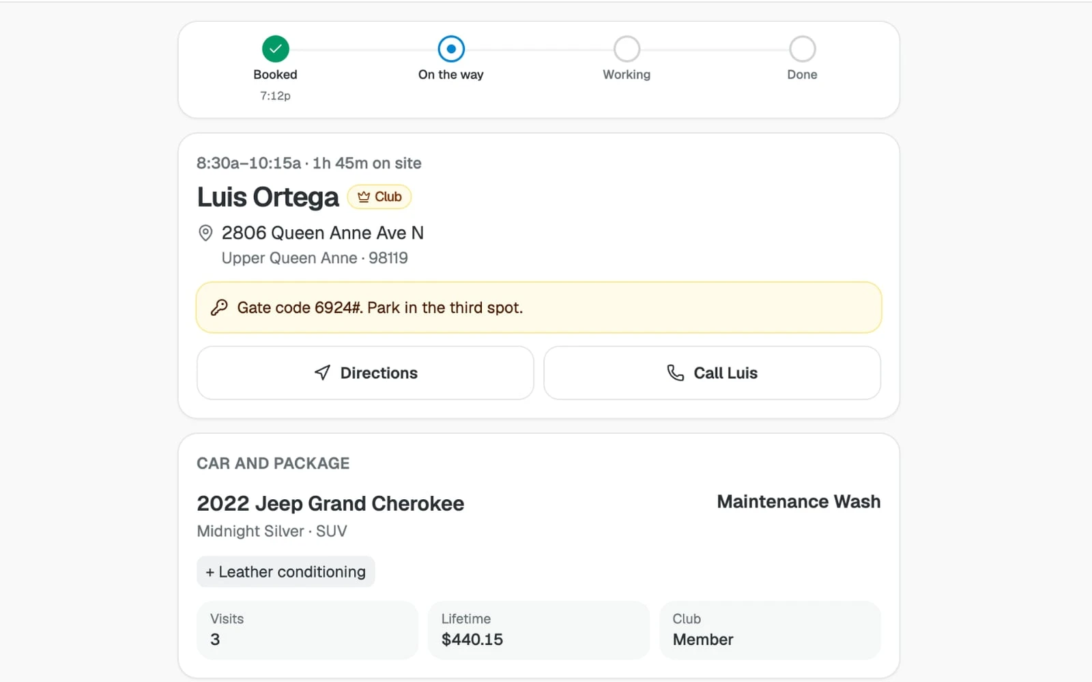The height and width of the screenshot is (682, 1092).
Task: Click the Upper Queen Anne · 98119 text
Action: coord(315,258)
